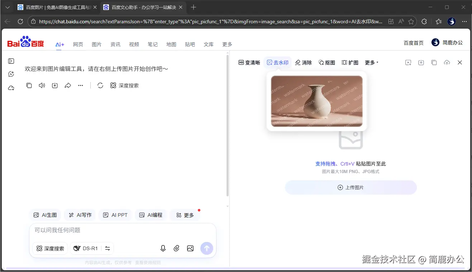This screenshot has width=472, height=272.
Task: Toggle 深度搜索 beside the regenerate icon
Action: tap(124, 85)
